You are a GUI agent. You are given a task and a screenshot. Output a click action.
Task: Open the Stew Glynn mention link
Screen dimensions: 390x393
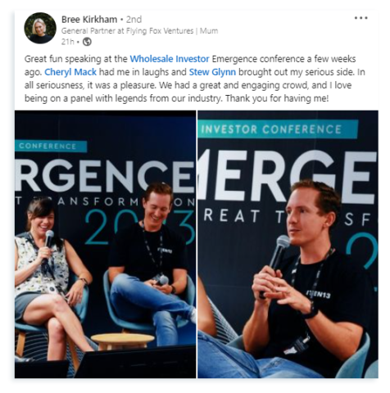coord(212,72)
